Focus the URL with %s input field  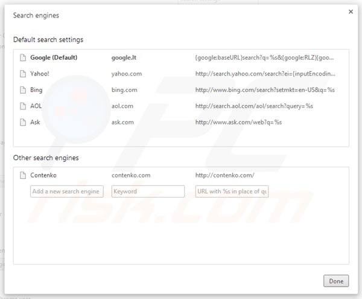232,191
